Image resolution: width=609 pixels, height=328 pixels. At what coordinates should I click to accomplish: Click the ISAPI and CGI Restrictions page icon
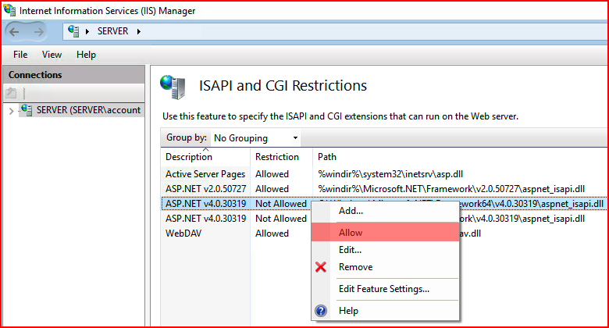pos(173,87)
